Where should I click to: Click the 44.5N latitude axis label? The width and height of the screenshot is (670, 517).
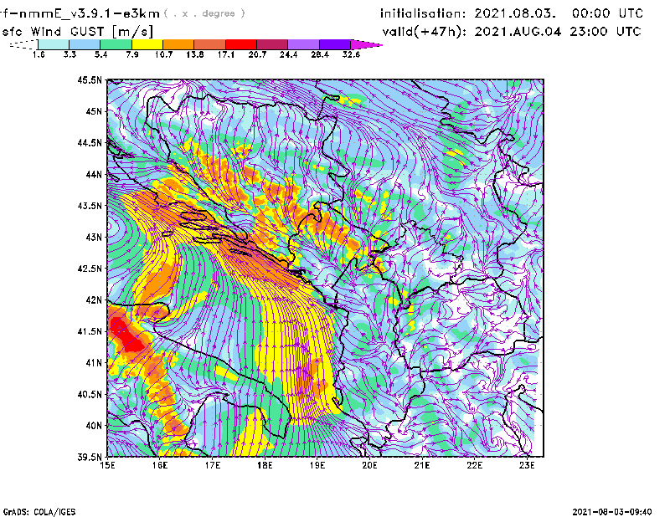[x=90, y=142]
